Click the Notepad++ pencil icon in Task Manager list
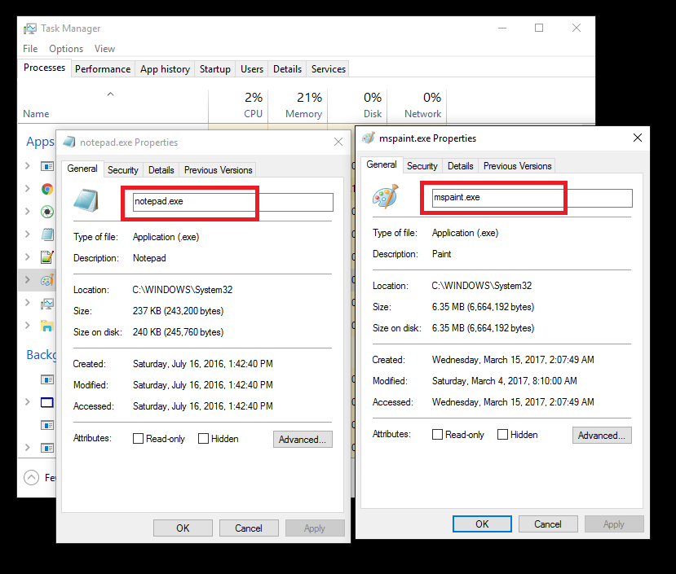 [x=47, y=257]
